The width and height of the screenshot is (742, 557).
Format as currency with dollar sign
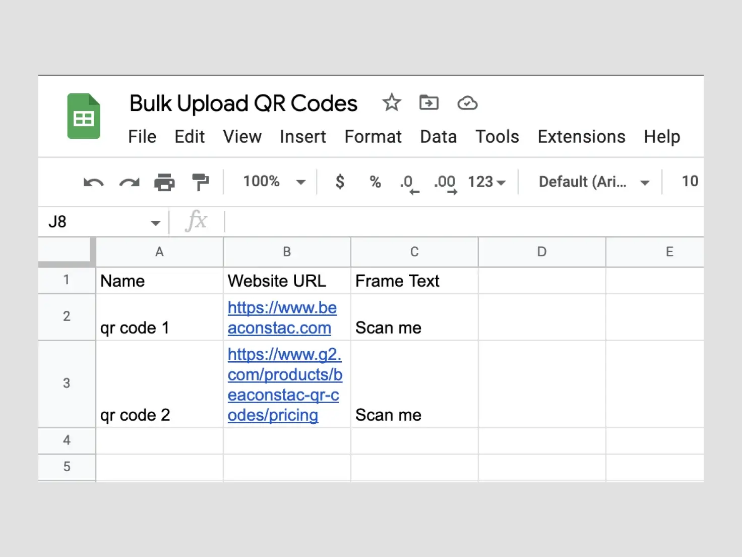[340, 182]
